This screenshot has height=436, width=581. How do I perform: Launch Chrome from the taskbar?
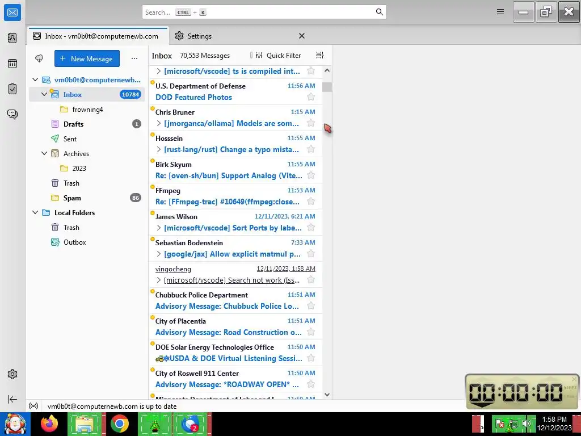[119, 424]
